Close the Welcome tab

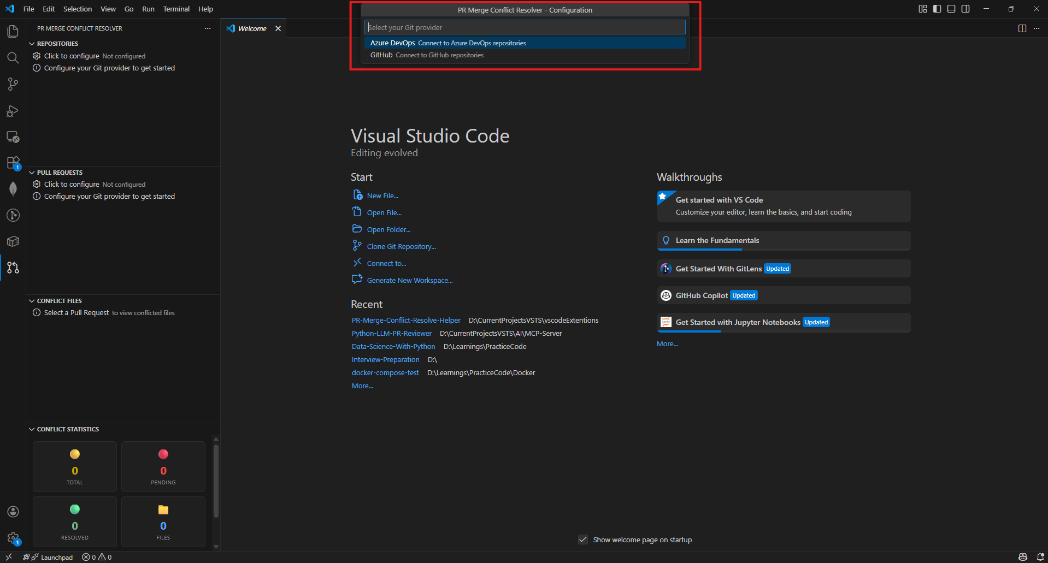(278, 28)
